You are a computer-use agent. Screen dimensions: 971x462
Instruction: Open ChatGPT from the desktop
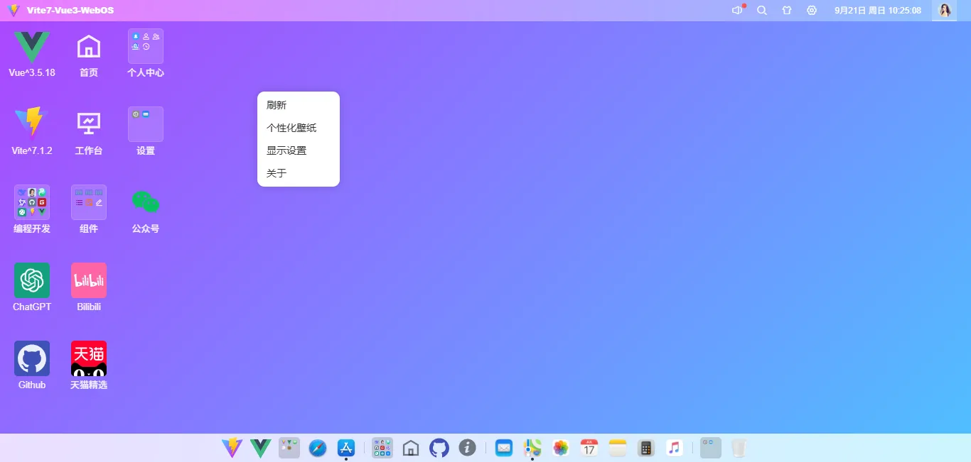(x=31, y=280)
